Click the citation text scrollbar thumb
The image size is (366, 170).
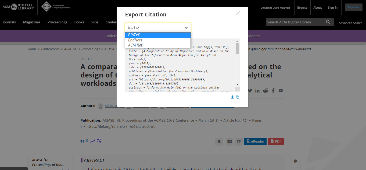[x=237, y=48]
